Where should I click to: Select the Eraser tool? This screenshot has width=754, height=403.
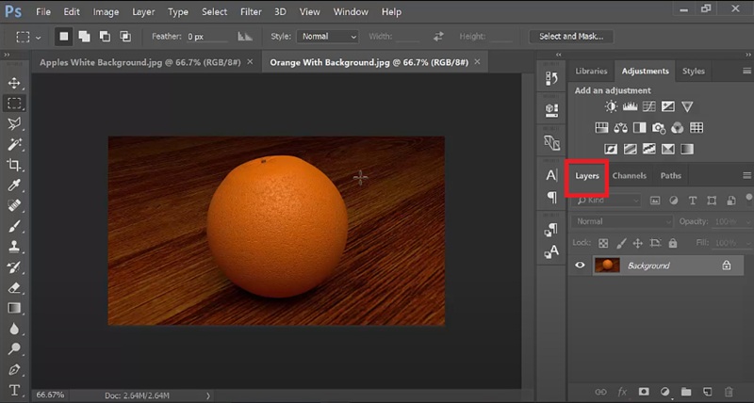(14, 287)
